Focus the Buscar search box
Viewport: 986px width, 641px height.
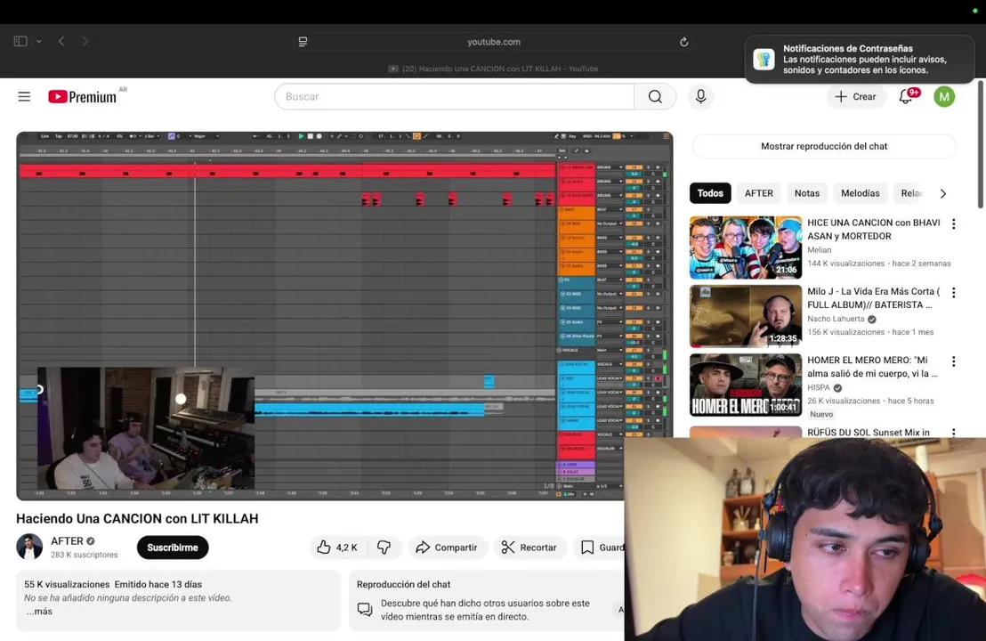pyautogui.click(x=454, y=96)
